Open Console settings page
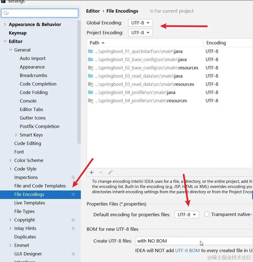This screenshot has width=253, height=262. tap(28, 101)
